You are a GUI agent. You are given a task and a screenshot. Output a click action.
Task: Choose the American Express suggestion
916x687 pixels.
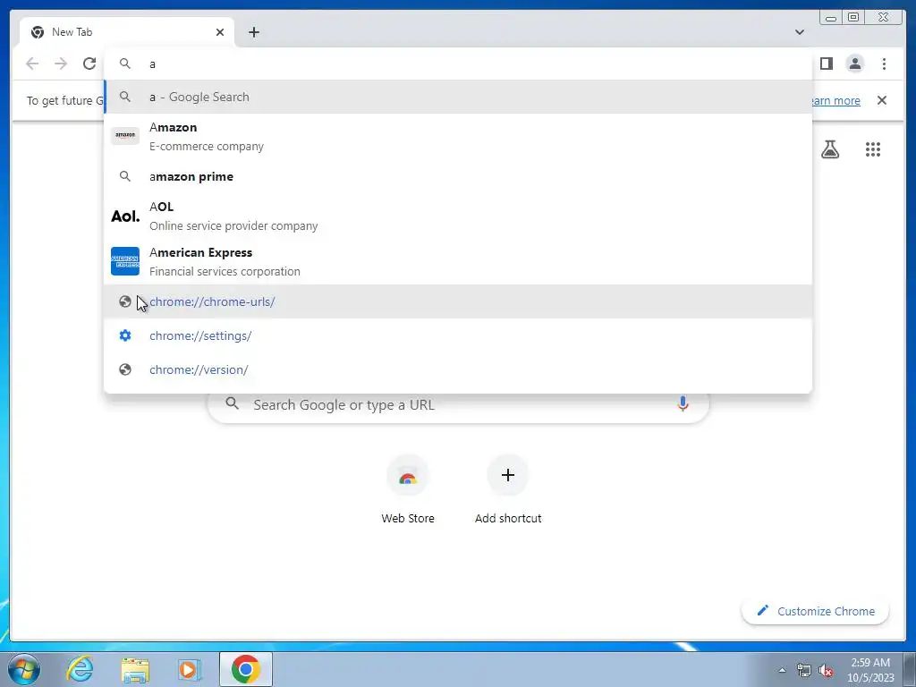(458, 262)
